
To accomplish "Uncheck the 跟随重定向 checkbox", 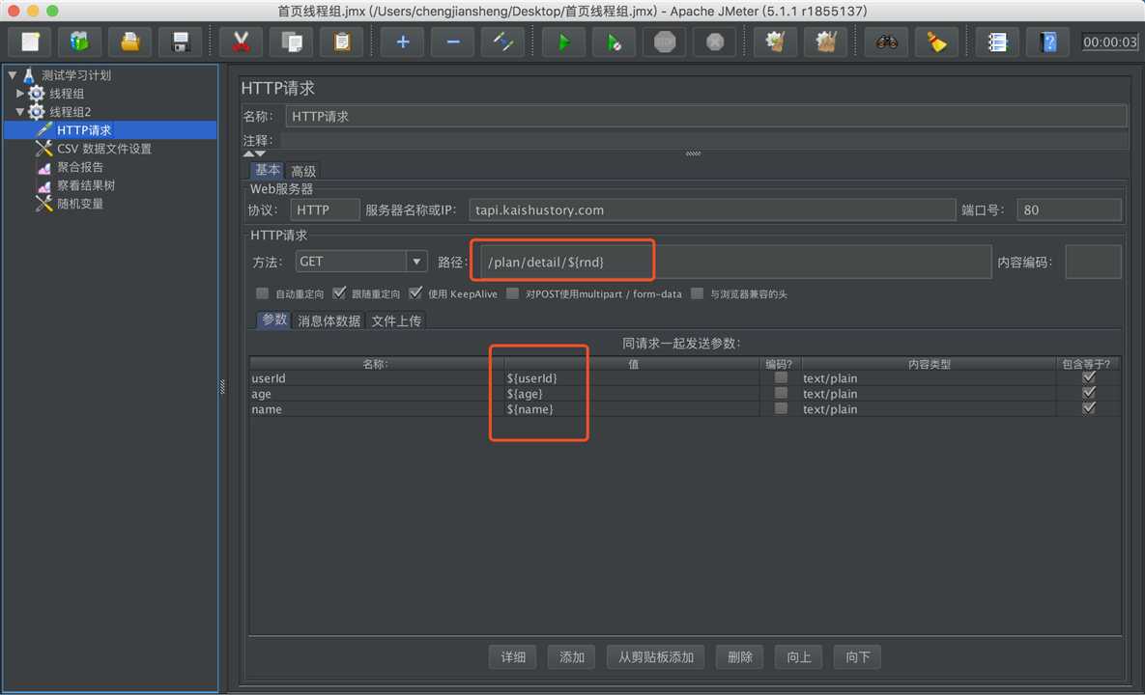I will click(x=339, y=293).
